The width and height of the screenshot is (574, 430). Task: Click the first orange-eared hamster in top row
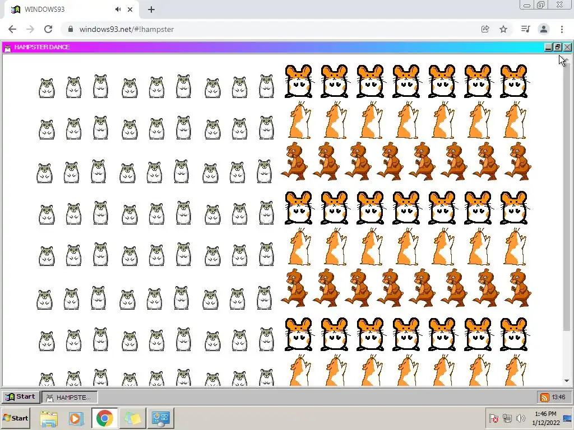[298, 81]
